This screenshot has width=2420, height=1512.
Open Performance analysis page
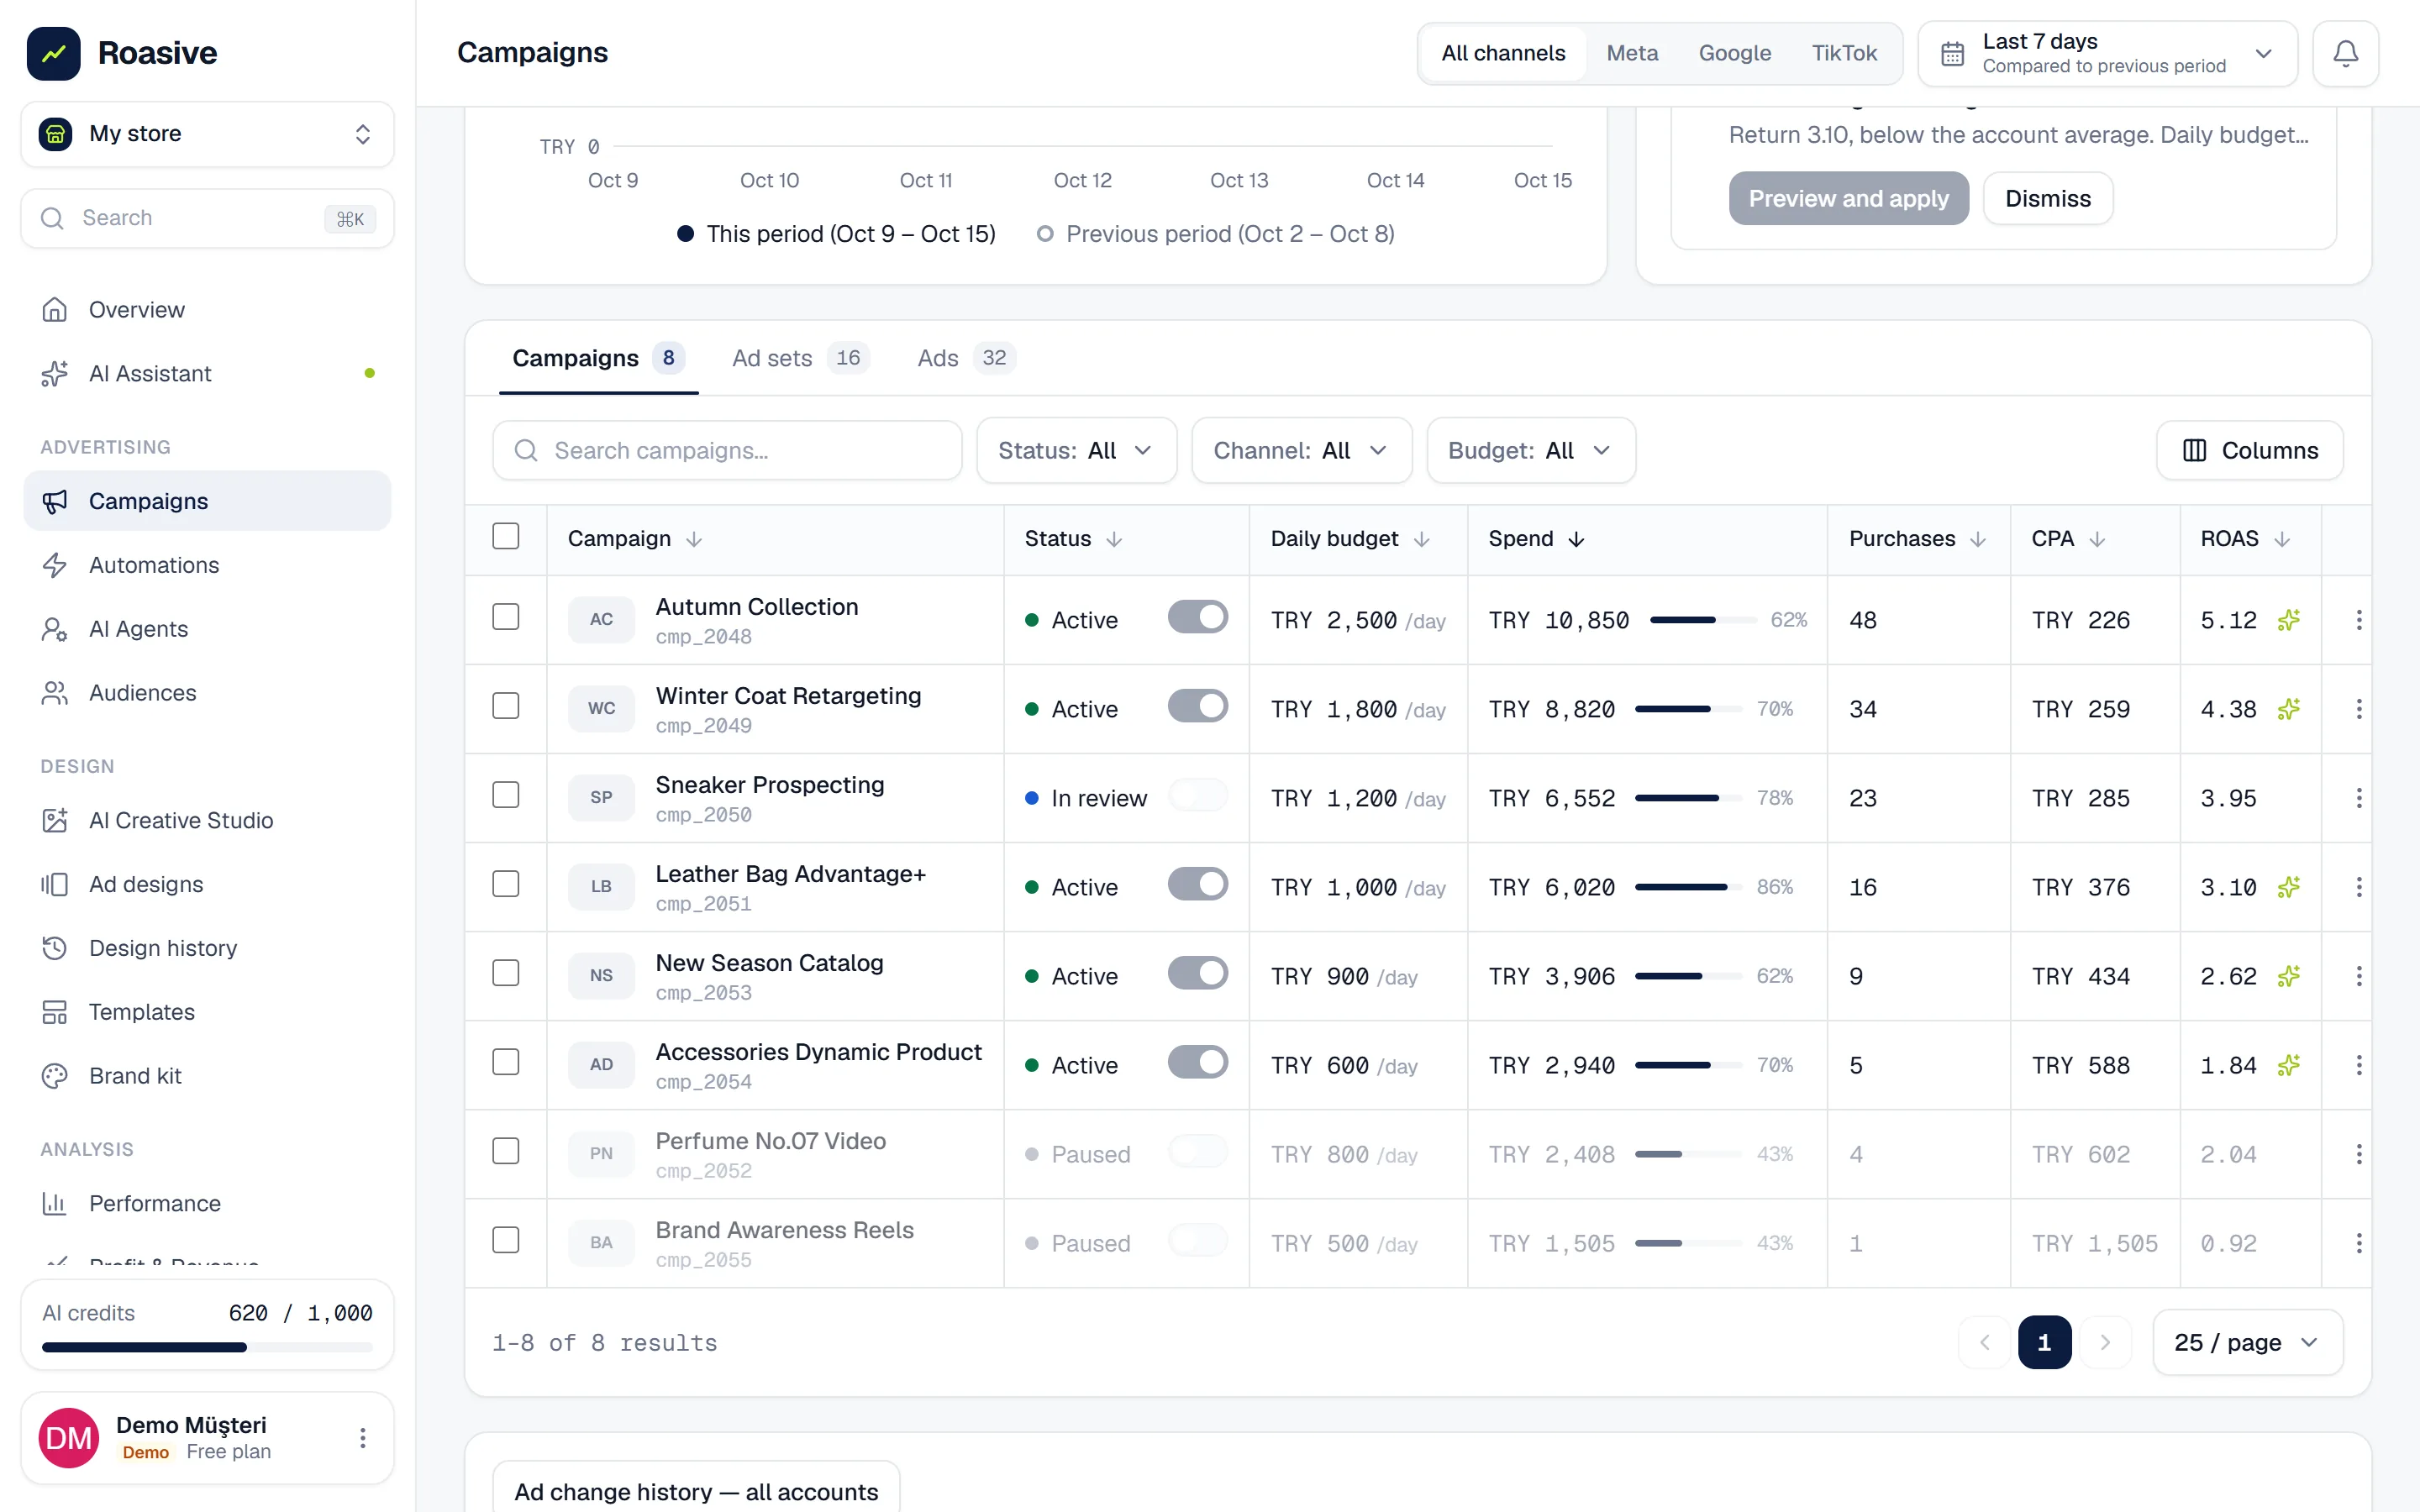[x=207, y=1203]
